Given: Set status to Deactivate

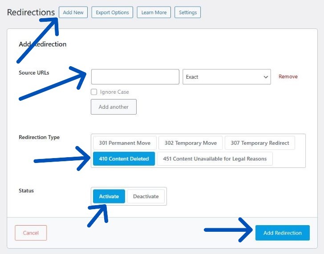Looking at the screenshot, I should pyautogui.click(x=146, y=196).
